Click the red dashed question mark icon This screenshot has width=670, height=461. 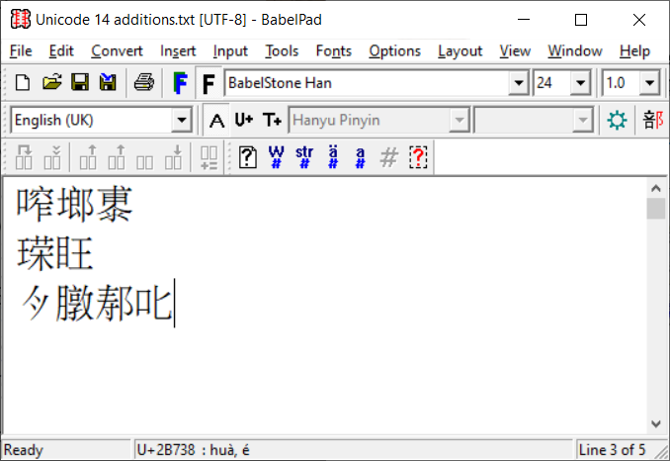pos(418,157)
